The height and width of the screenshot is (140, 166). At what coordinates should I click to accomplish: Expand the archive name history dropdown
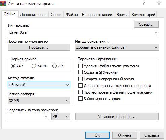(156, 33)
